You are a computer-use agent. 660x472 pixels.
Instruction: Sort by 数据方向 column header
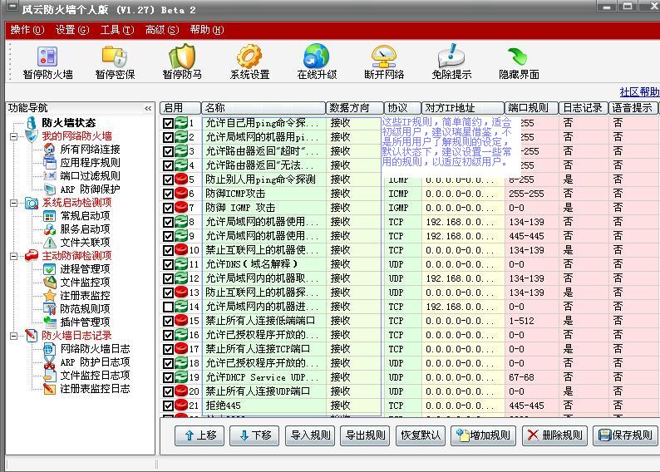point(355,108)
